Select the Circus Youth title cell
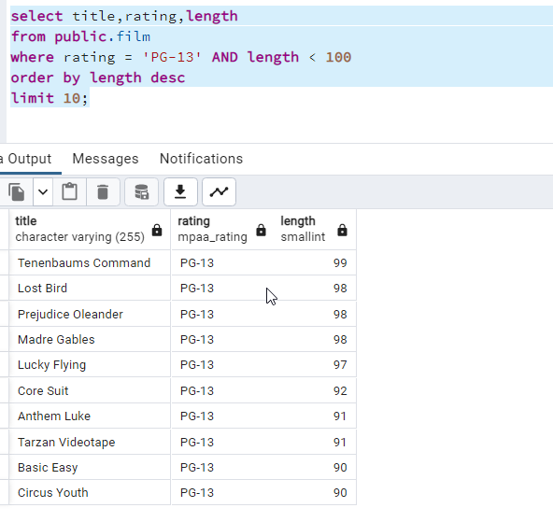 click(90, 493)
